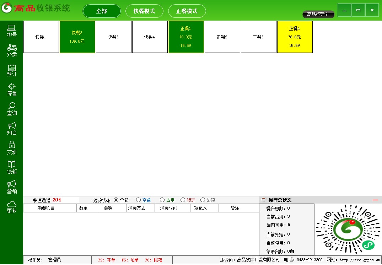The height and width of the screenshot is (265, 382).
Task: Open the 查询 search icon
Action: click(12, 106)
